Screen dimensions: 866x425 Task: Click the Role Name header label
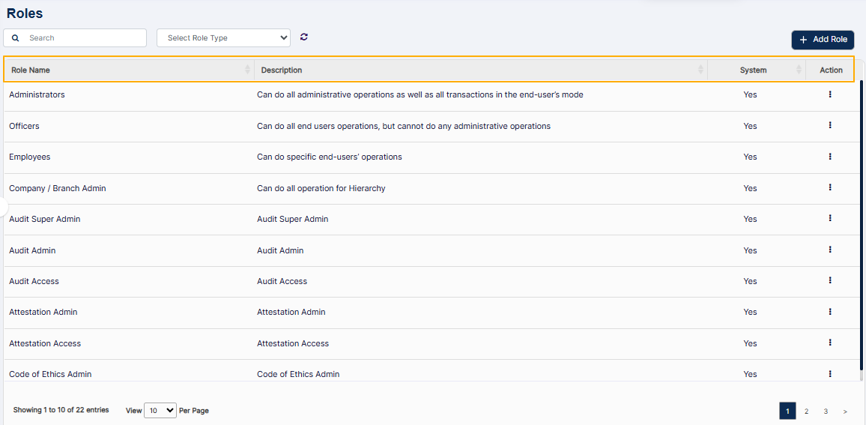(x=31, y=70)
